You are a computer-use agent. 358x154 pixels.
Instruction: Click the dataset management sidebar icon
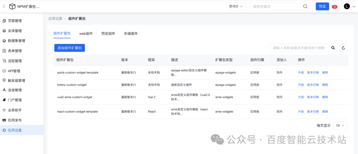4,41
